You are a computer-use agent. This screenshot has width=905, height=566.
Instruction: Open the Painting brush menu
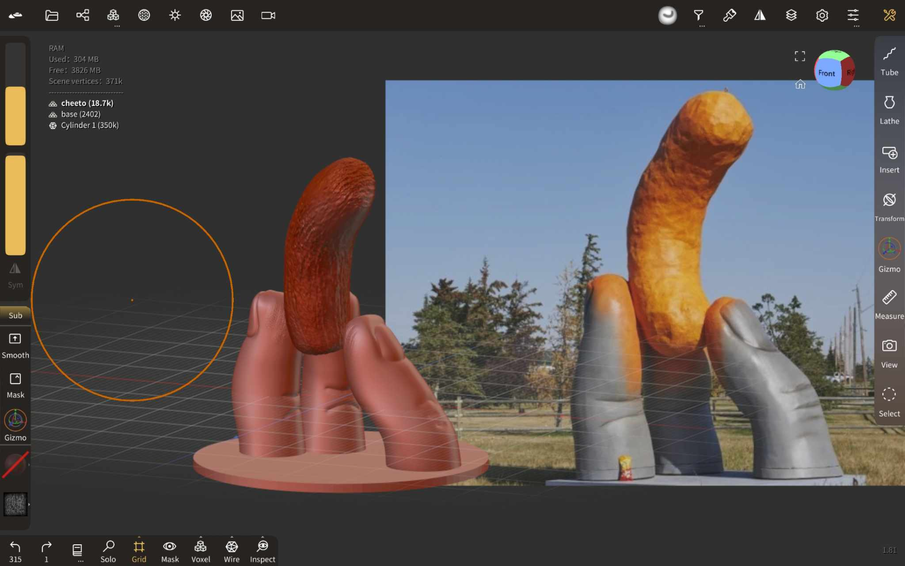(729, 16)
